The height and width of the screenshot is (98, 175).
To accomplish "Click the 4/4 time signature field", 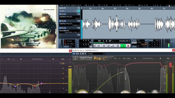I will pos(146,42).
